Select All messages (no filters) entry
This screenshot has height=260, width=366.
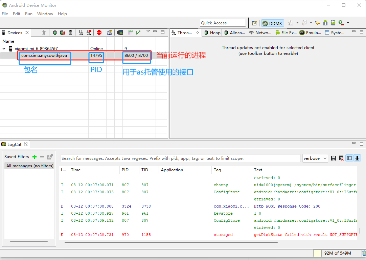pos(30,166)
